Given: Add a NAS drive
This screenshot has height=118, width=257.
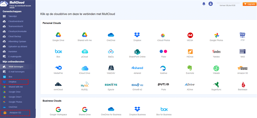Looking at the screenshot, I should tap(243, 53).
